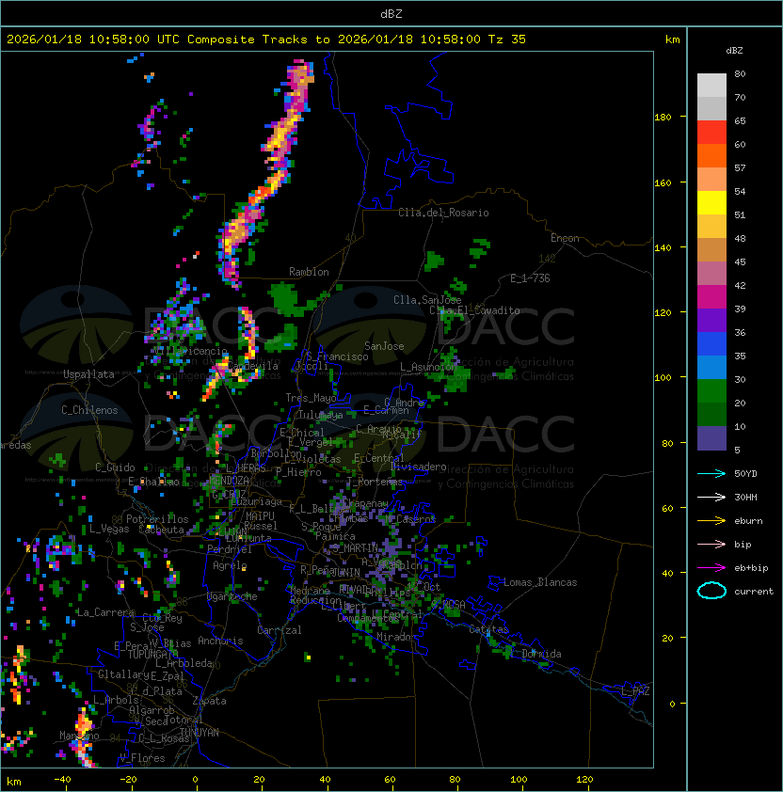Click the Anchoris label
The width and height of the screenshot is (783, 792).
click(x=220, y=641)
